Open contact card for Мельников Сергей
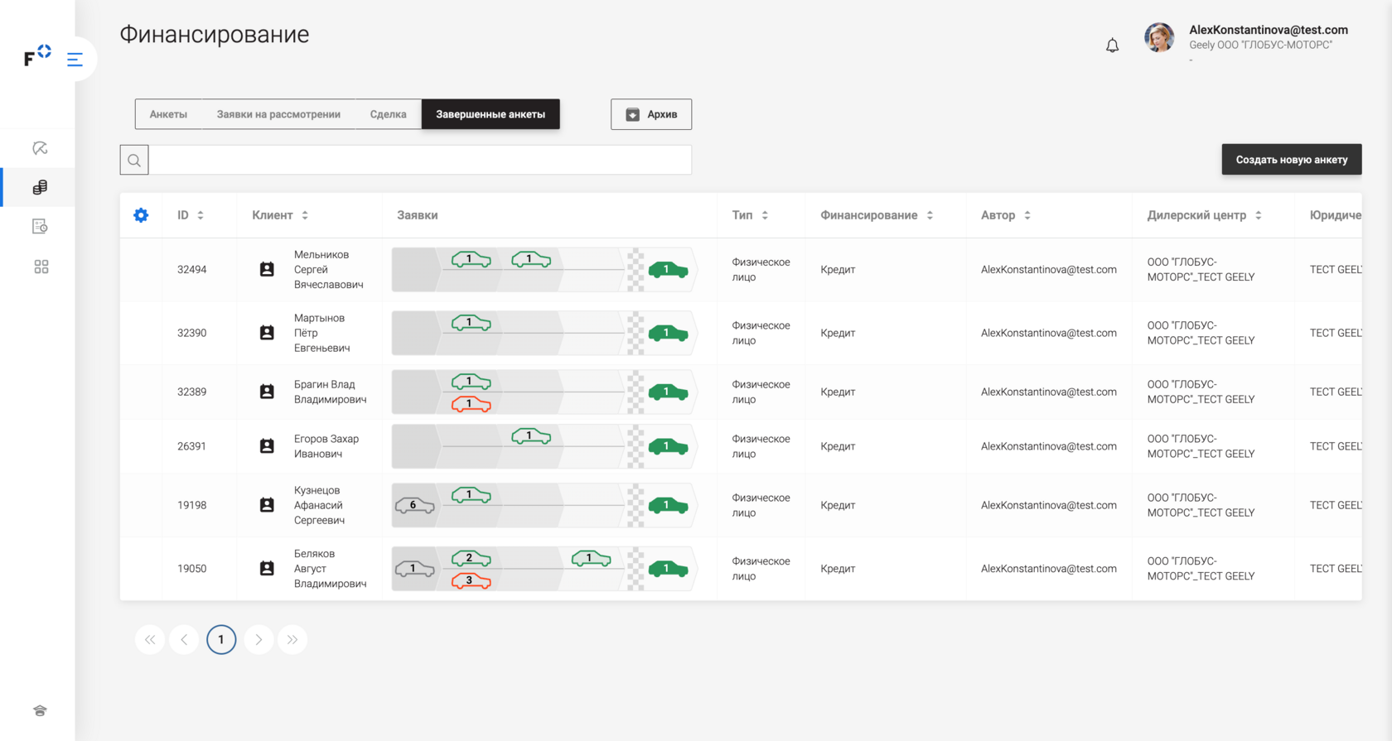1392x741 pixels. [267, 269]
